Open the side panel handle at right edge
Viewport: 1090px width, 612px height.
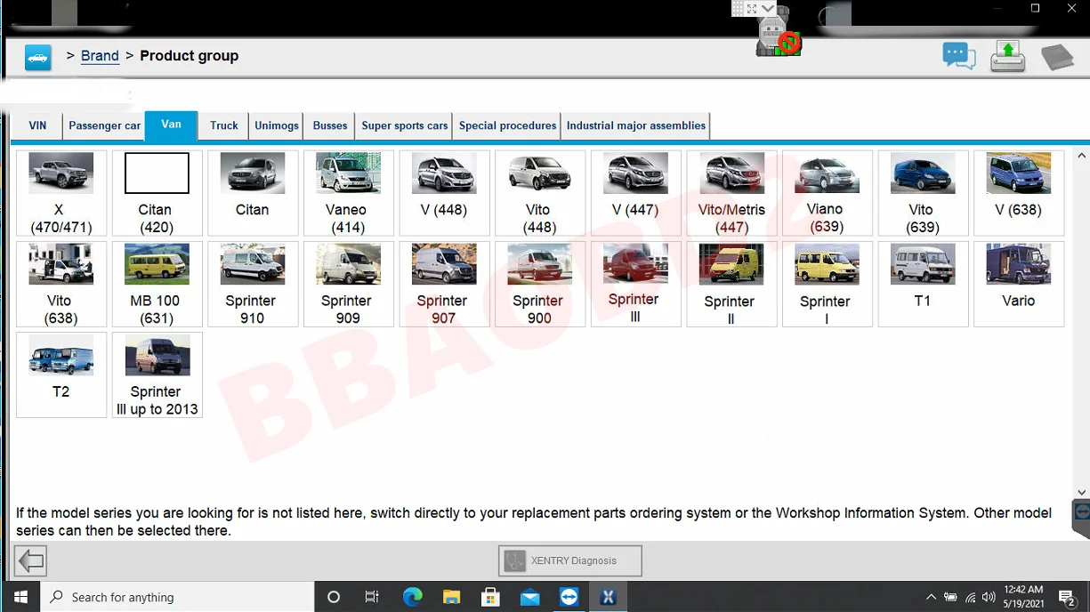[1081, 517]
